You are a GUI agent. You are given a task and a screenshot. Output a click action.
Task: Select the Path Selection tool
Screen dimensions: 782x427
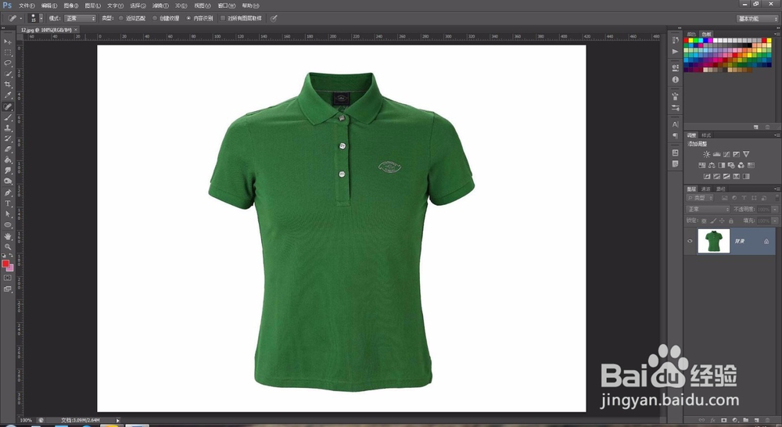click(8, 214)
